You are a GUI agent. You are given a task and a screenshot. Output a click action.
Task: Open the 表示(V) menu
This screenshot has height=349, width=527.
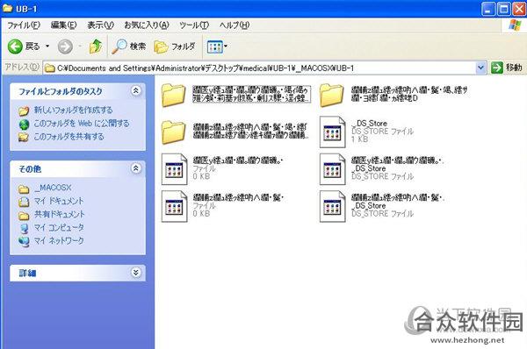tap(100, 25)
